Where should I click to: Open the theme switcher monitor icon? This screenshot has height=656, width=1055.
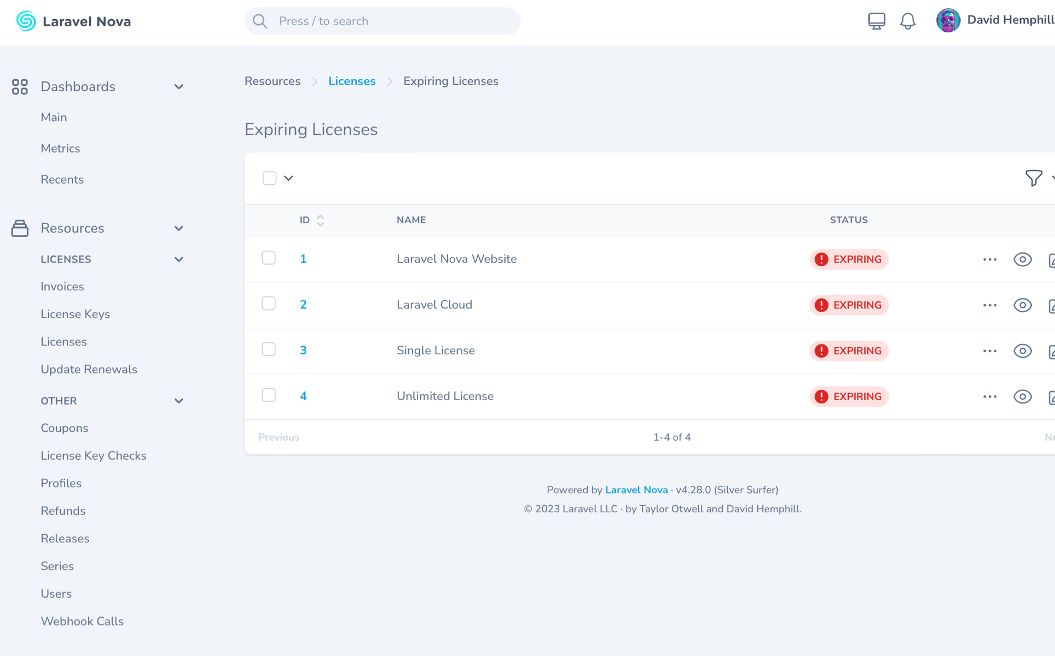point(876,21)
